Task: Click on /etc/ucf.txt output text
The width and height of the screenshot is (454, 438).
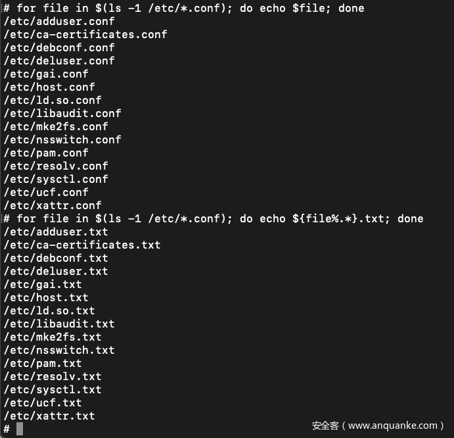Action: pyautogui.click(x=43, y=402)
